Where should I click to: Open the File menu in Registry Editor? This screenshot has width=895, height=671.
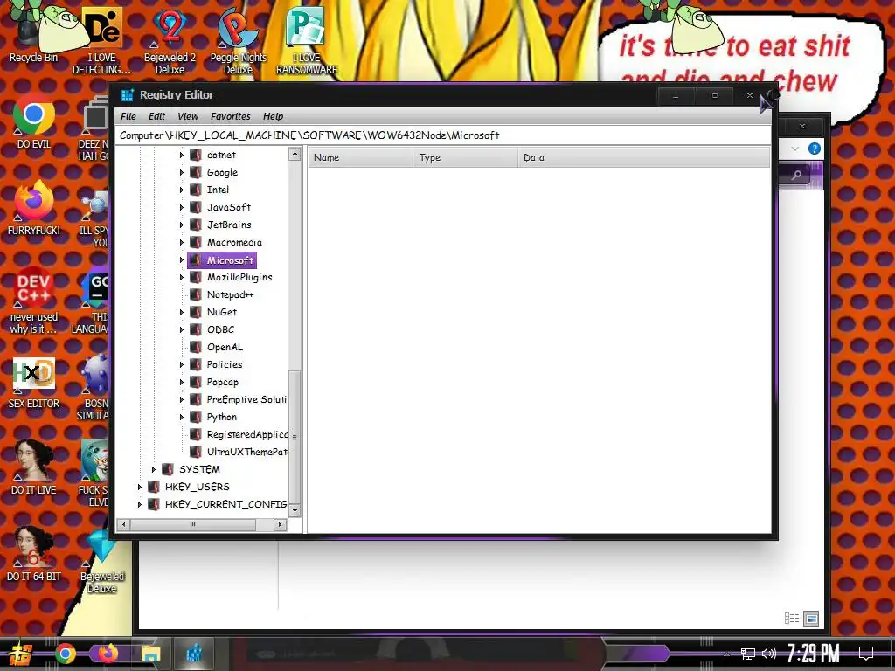coord(128,116)
